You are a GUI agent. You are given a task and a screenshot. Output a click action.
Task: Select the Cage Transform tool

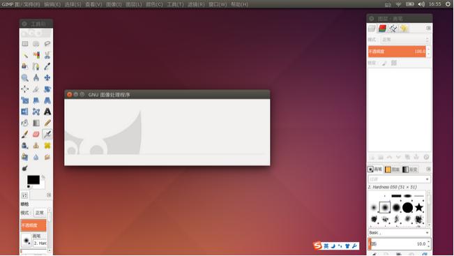tap(36, 112)
